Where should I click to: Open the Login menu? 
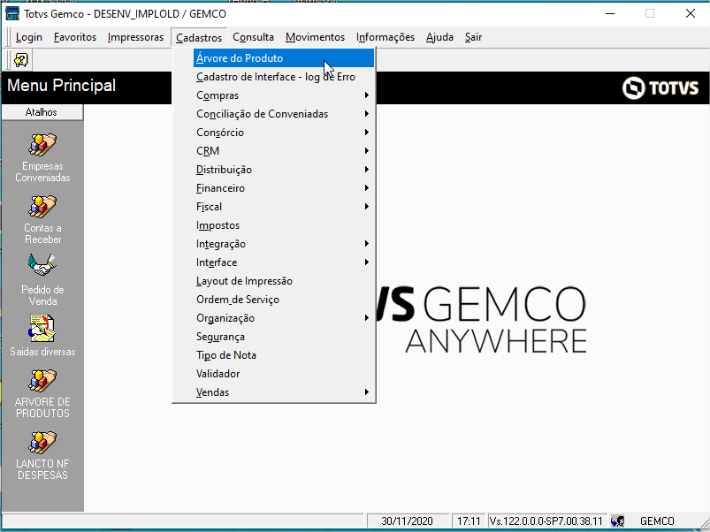pos(29,37)
